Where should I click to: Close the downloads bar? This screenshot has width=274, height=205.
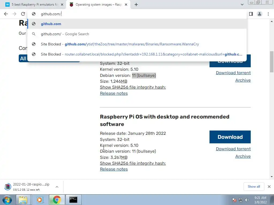coord(269,187)
